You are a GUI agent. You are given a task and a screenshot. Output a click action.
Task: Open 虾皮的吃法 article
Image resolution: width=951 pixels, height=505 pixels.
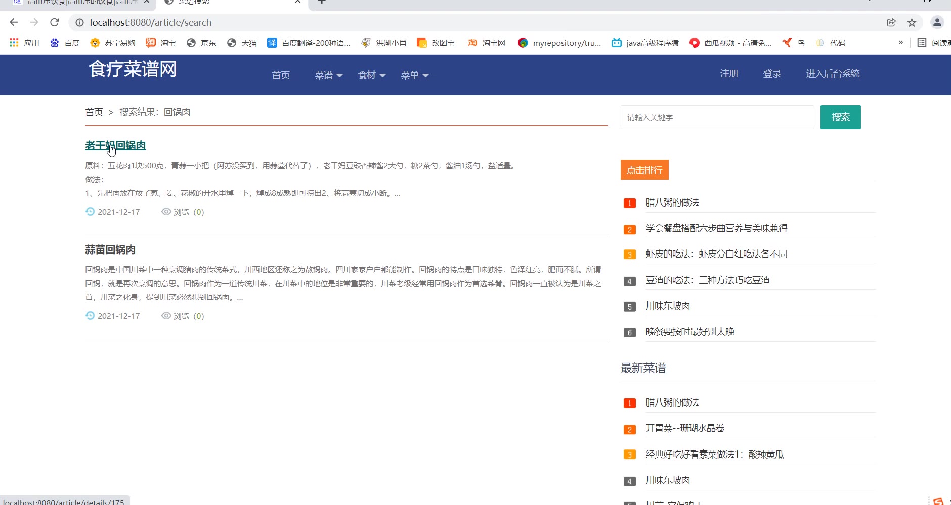[x=716, y=254]
